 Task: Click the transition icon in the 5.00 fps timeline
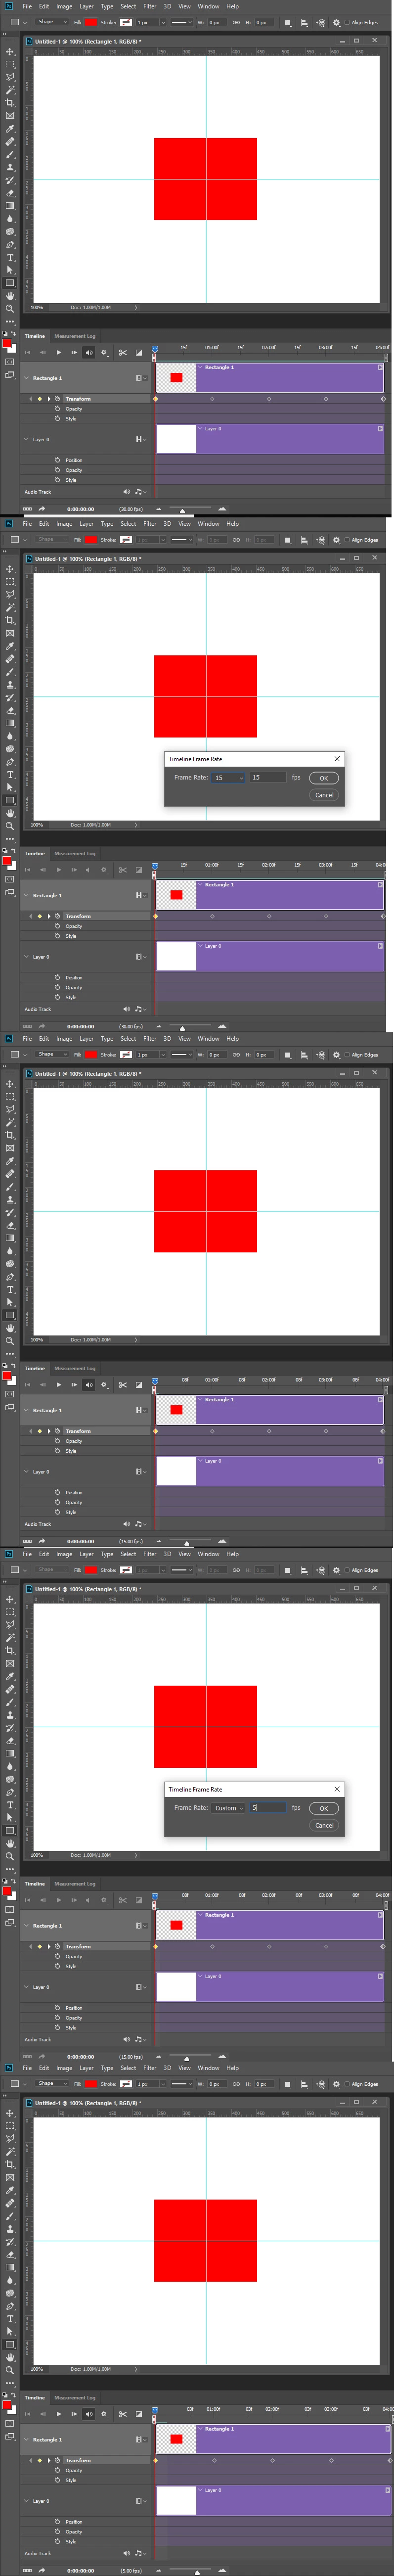click(x=138, y=2413)
